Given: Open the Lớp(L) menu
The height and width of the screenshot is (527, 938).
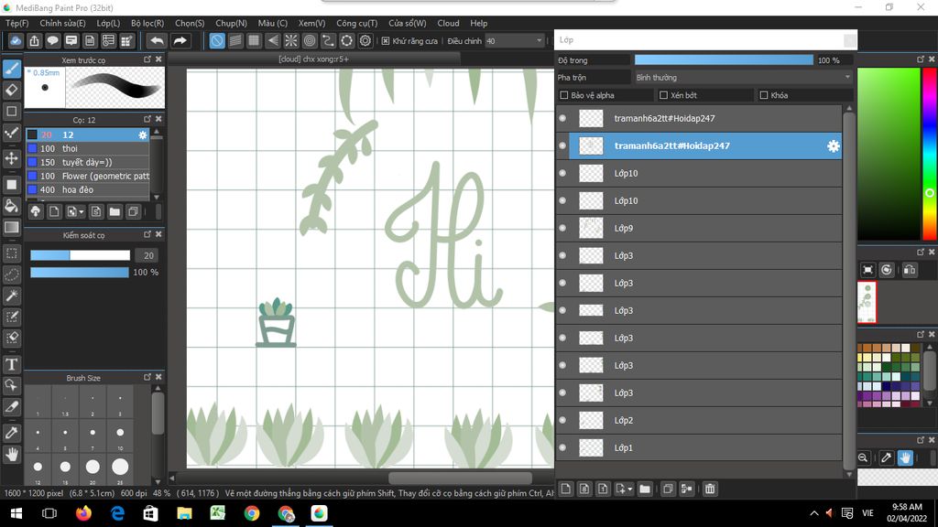Looking at the screenshot, I should [108, 23].
